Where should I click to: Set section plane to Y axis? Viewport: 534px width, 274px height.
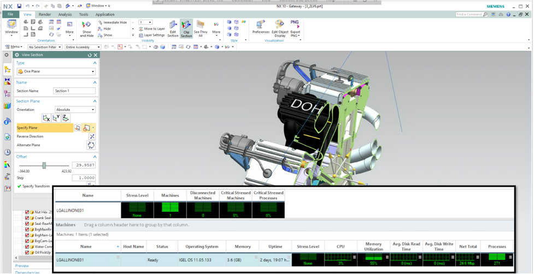pyautogui.click(x=56, y=118)
